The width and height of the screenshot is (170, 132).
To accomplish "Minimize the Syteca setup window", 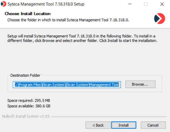I will [130, 4].
